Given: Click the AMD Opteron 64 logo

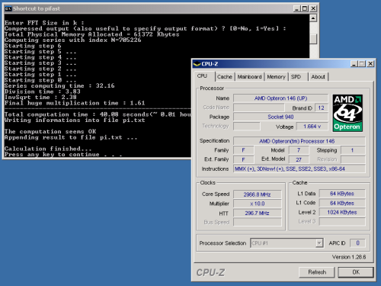Looking at the screenshot, I should tap(347, 113).
